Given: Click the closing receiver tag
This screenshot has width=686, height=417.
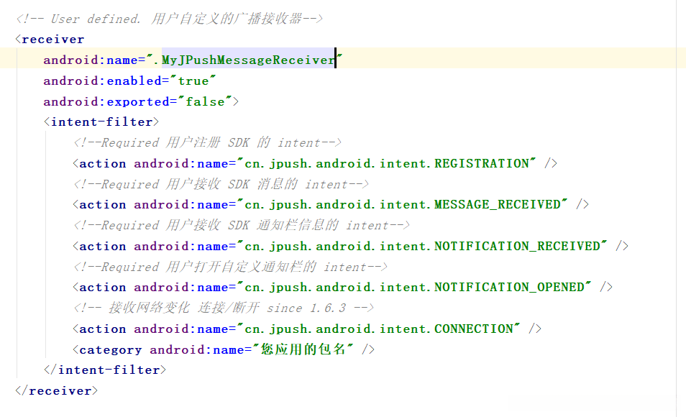Looking at the screenshot, I should [x=56, y=390].
